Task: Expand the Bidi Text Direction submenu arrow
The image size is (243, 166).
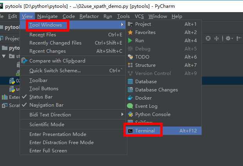Action: pos(122,114)
